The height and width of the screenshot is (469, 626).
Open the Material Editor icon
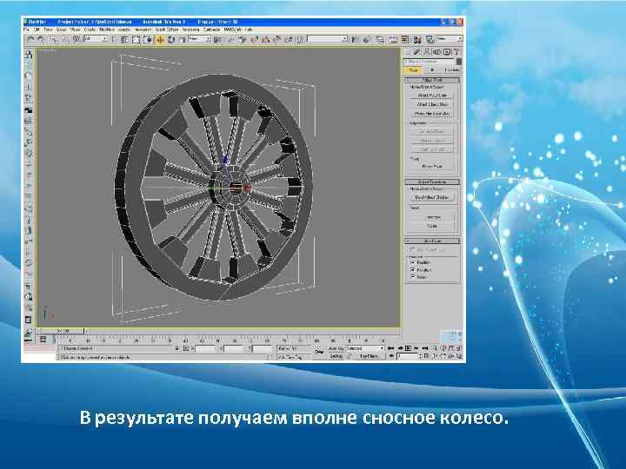pos(417,39)
